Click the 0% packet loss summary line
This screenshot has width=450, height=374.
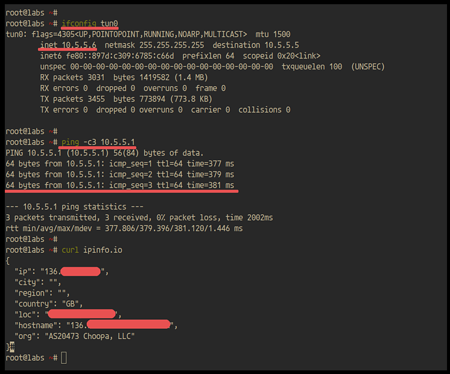139,217
